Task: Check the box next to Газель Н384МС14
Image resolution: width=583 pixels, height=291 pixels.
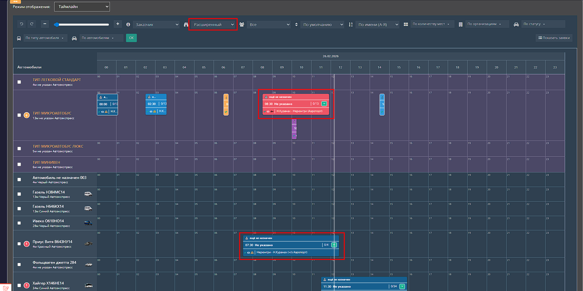Action: click(19, 194)
